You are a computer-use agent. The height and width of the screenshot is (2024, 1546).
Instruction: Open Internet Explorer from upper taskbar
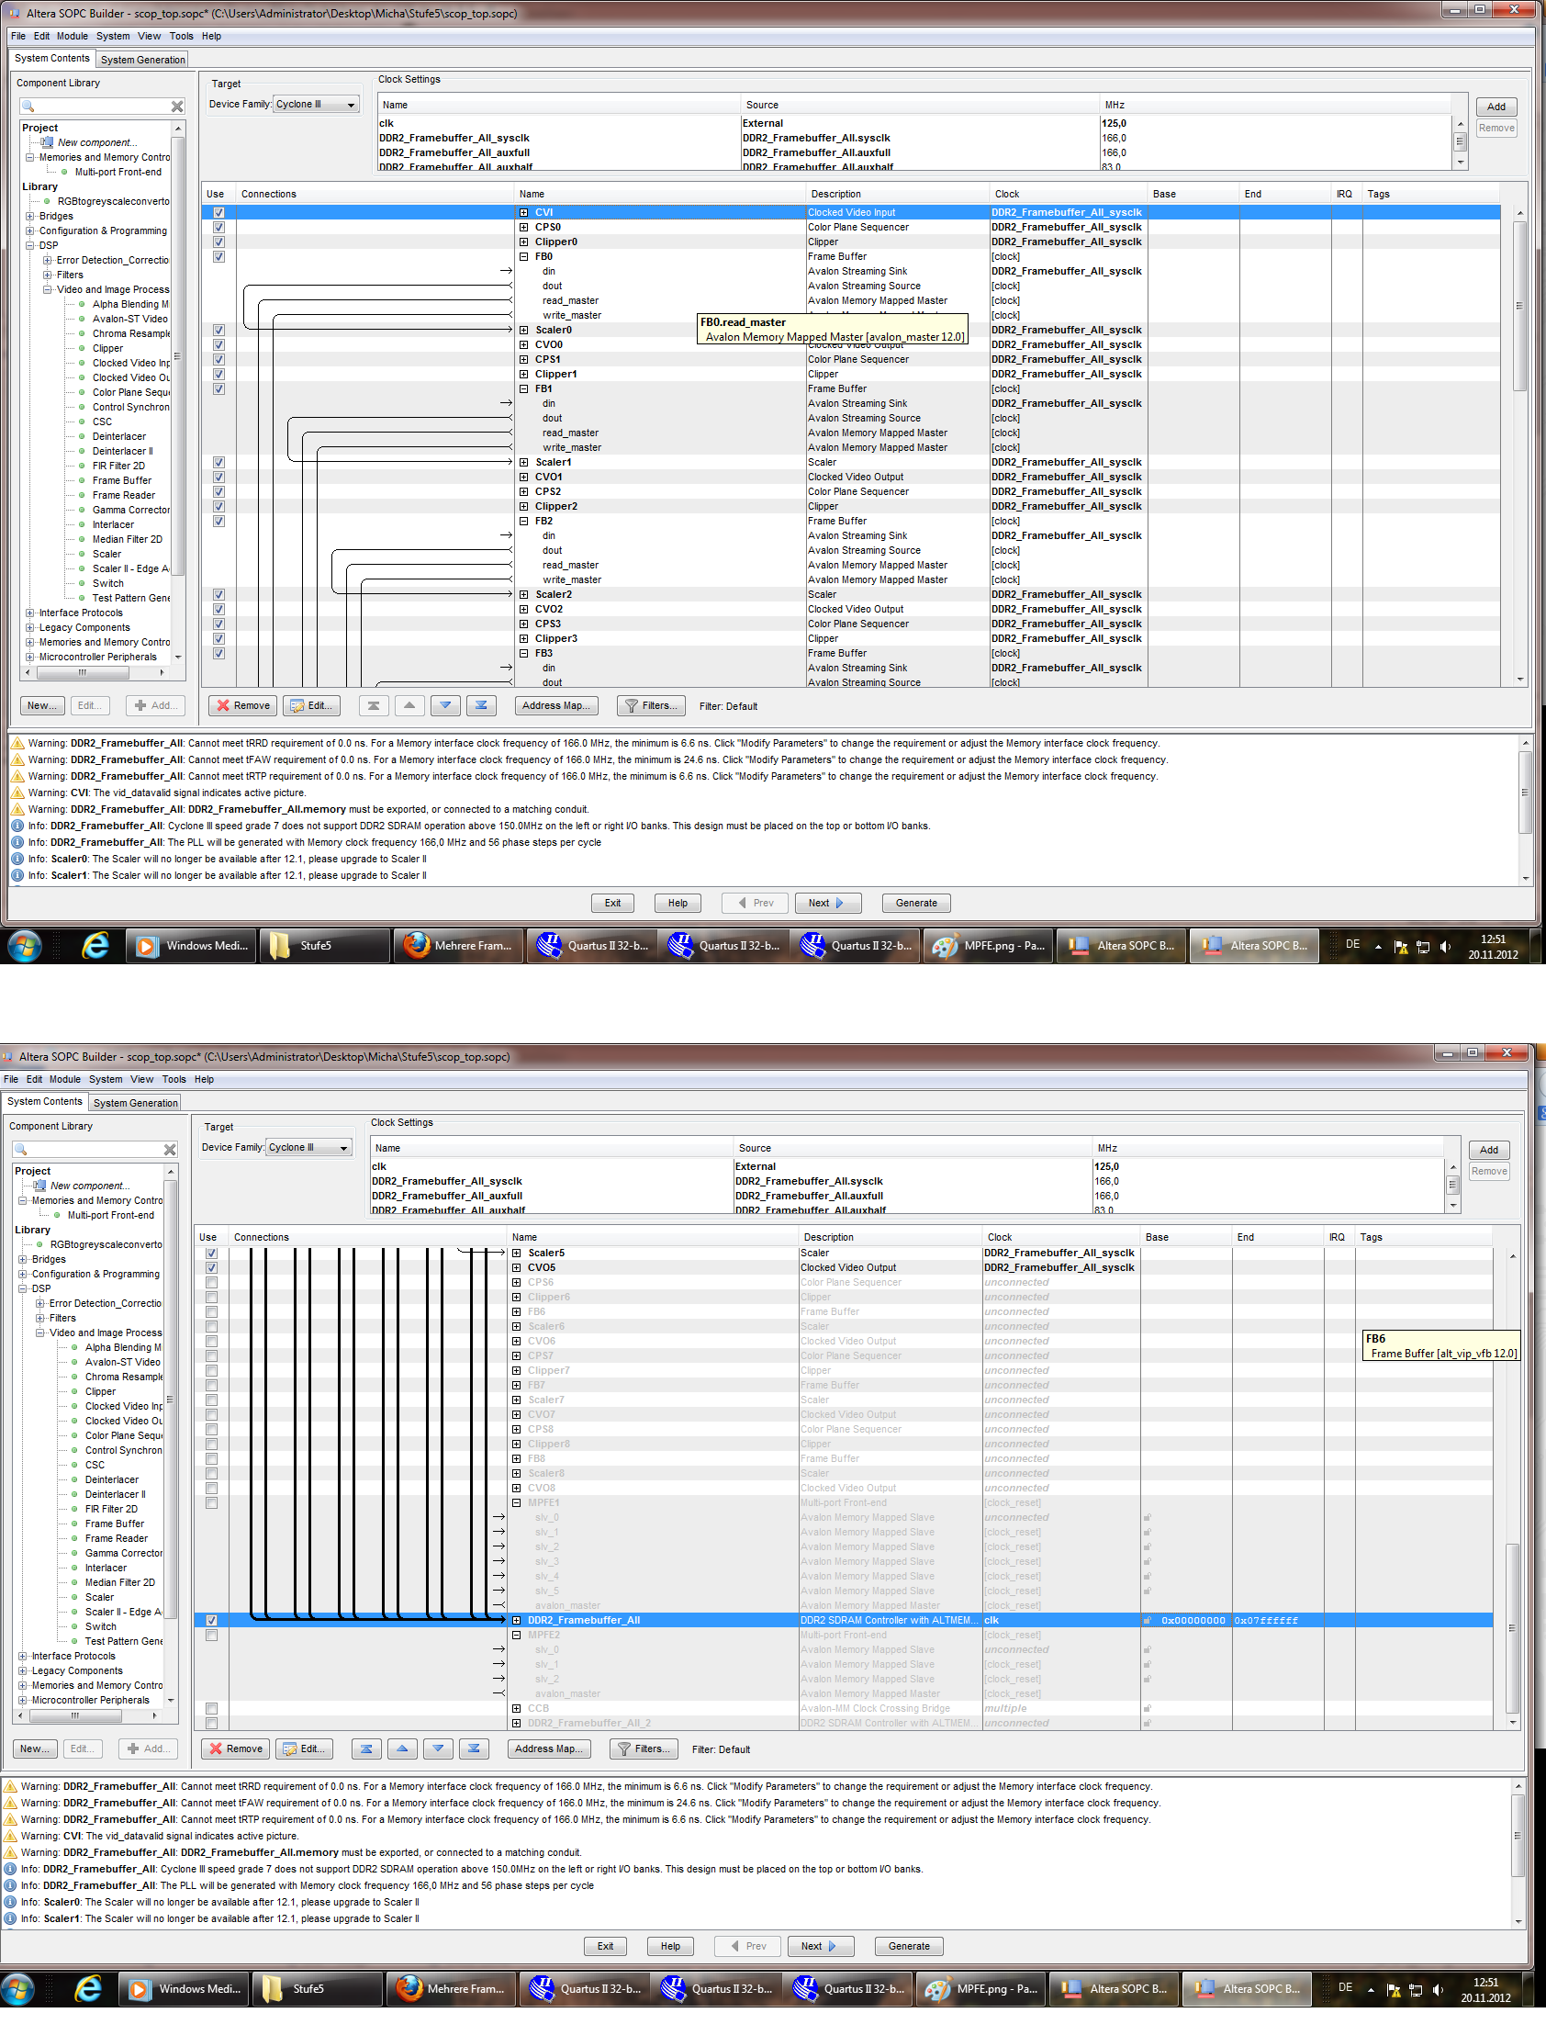(94, 945)
